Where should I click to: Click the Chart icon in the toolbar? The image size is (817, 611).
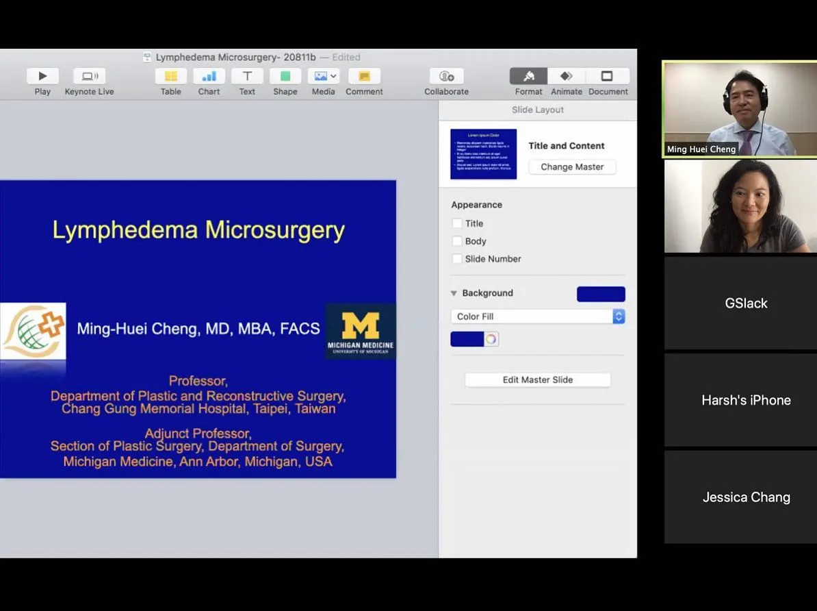click(209, 76)
